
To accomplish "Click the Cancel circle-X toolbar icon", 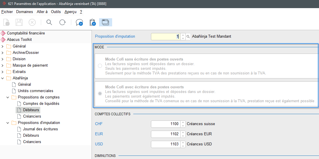I will (32, 22).
